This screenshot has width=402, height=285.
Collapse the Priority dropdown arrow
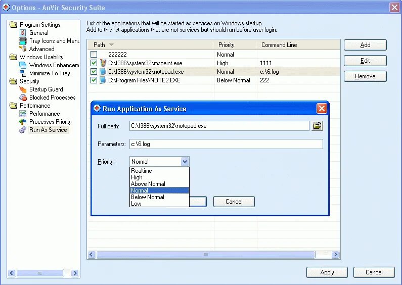point(185,162)
